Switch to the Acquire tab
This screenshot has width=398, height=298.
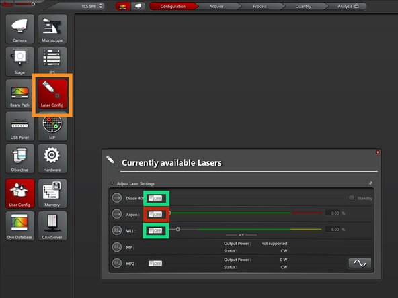click(216, 6)
